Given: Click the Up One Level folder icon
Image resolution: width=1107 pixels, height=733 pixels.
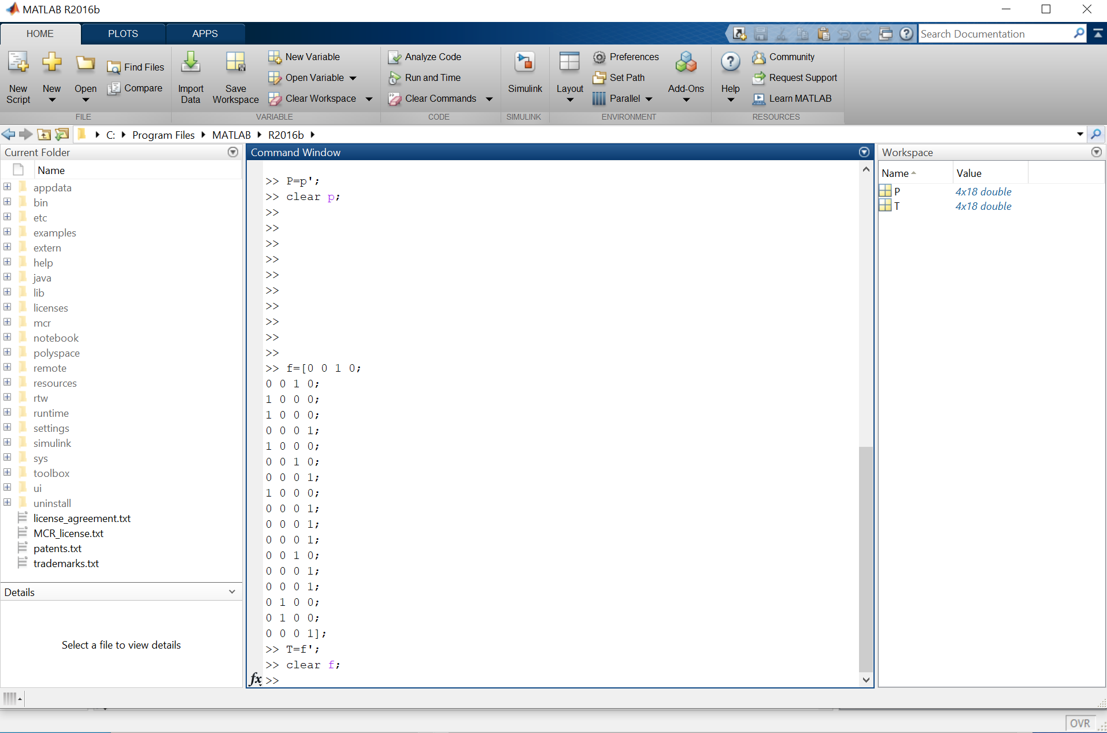Looking at the screenshot, I should 44,135.
